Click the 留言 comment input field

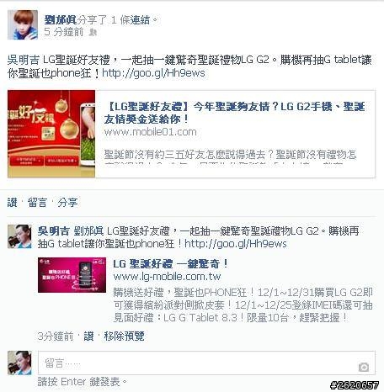click(x=206, y=363)
